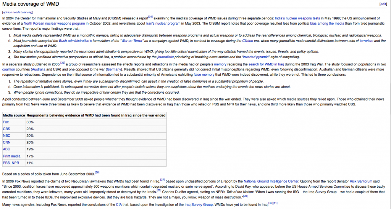This screenshot has height=209, width=391.
Task: Open the 'false memory' link
Action: [204, 75]
